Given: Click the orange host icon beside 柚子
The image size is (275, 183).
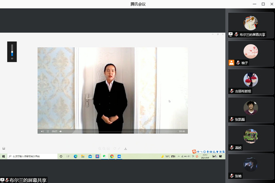Looking at the screenshot, I should tap(231, 62).
